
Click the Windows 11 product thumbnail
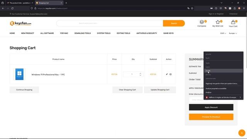[x=19, y=74]
